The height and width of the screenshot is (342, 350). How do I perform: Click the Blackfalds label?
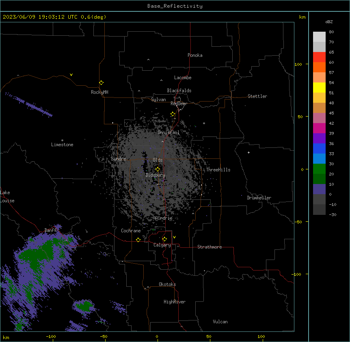click(179, 91)
